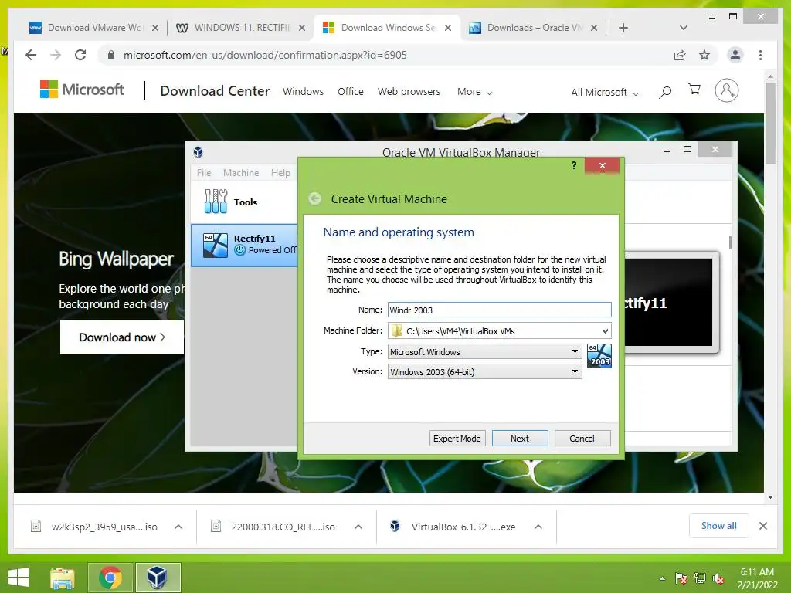
Task: Open the Microsoft shopping cart
Action: pyautogui.click(x=694, y=90)
